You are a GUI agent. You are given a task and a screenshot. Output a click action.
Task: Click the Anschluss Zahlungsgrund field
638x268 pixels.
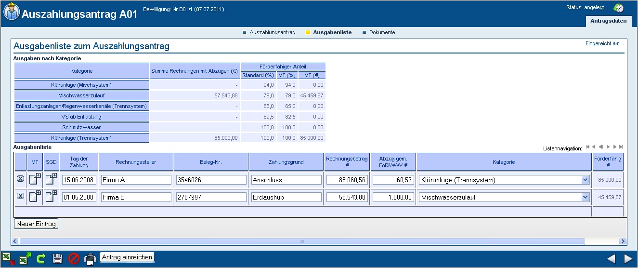pyautogui.click(x=286, y=180)
